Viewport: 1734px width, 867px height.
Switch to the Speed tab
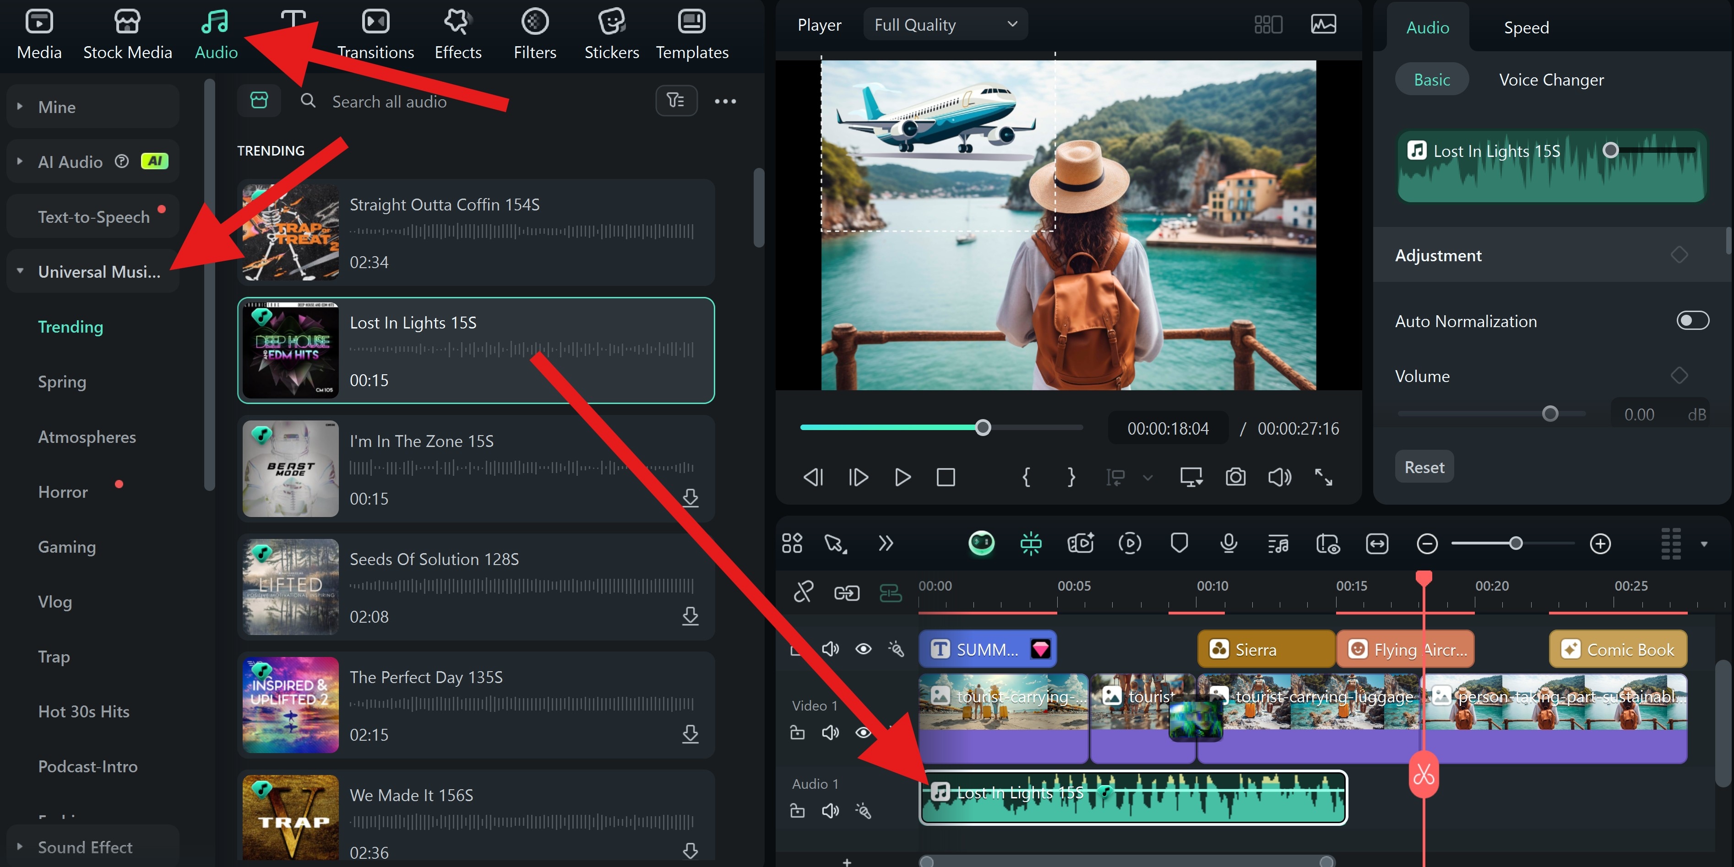[x=1526, y=27]
